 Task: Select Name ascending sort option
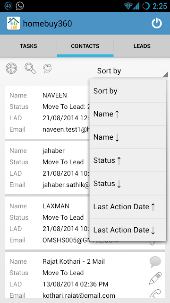pos(128,114)
